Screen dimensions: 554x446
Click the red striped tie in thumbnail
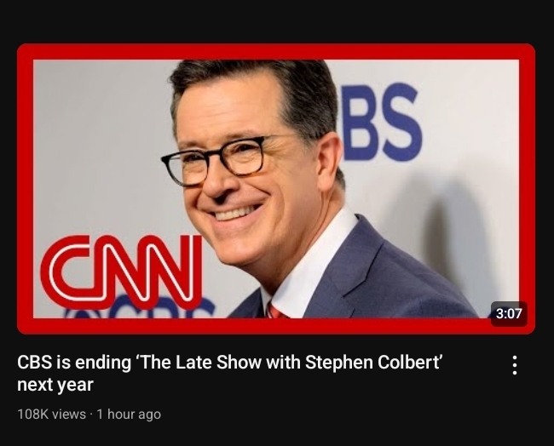pyautogui.click(x=277, y=311)
